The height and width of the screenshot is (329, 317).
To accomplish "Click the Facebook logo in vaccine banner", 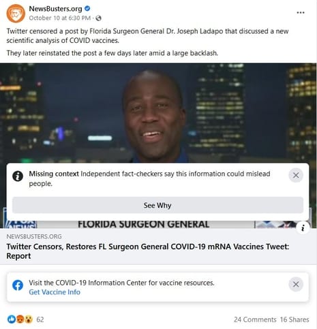I will point(18,285).
